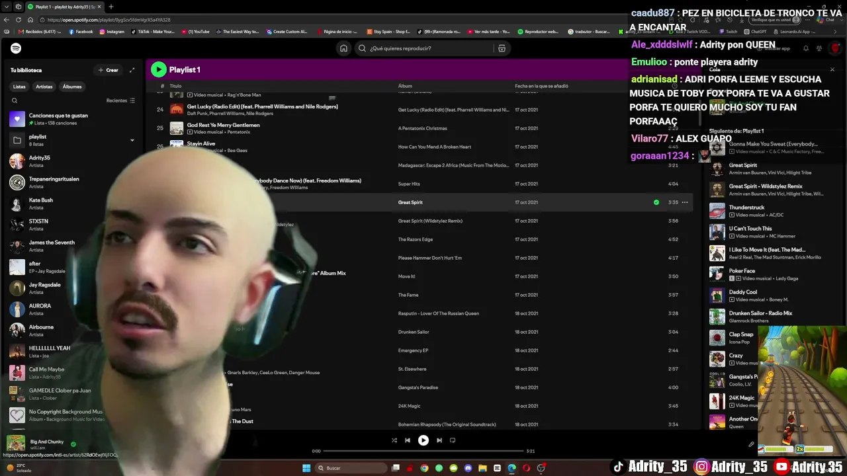Screen dimensions: 847x476
Task: Close the Cola queue panel
Action: click(x=832, y=69)
